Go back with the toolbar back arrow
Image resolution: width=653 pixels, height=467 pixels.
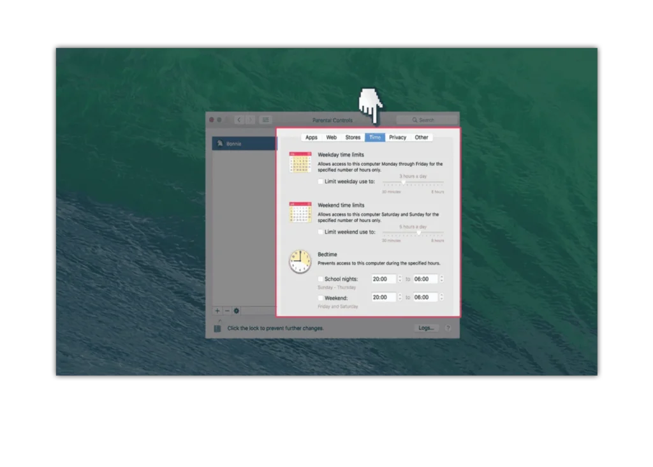239,120
